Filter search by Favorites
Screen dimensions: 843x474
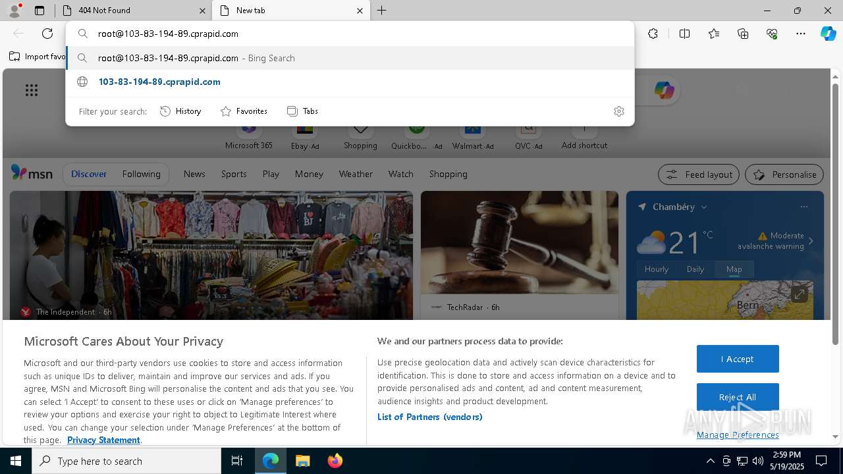244,111
